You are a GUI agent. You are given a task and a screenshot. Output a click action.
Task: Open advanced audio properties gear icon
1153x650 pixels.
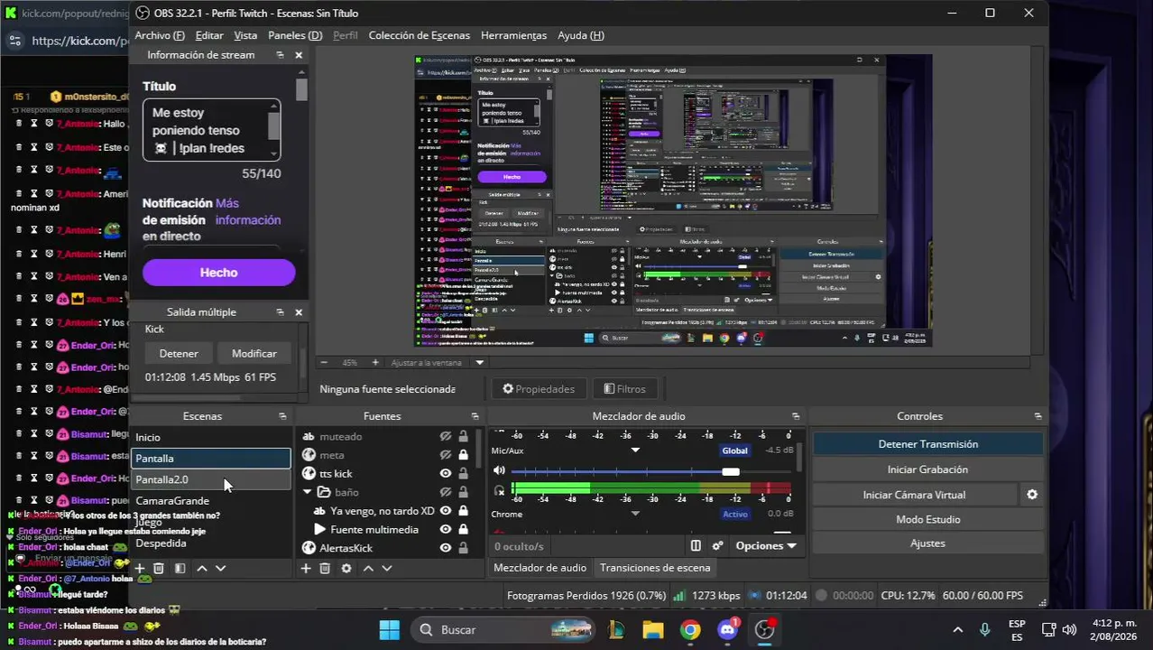tap(717, 545)
